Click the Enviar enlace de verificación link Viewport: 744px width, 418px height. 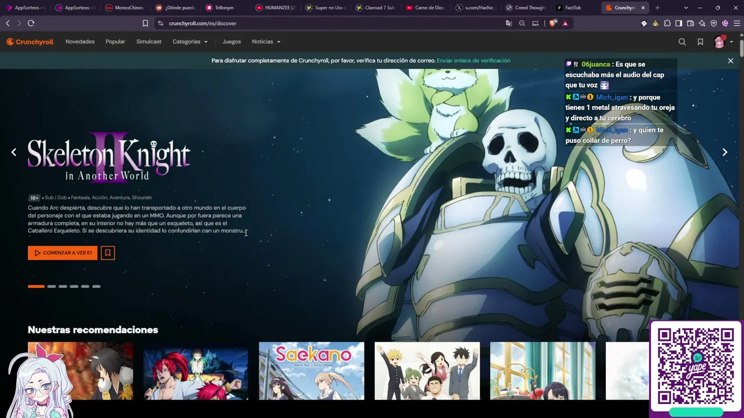pos(474,61)
